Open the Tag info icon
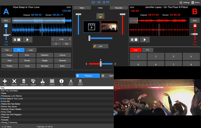This screenshot has height=128, width=201. coord(61,81)
